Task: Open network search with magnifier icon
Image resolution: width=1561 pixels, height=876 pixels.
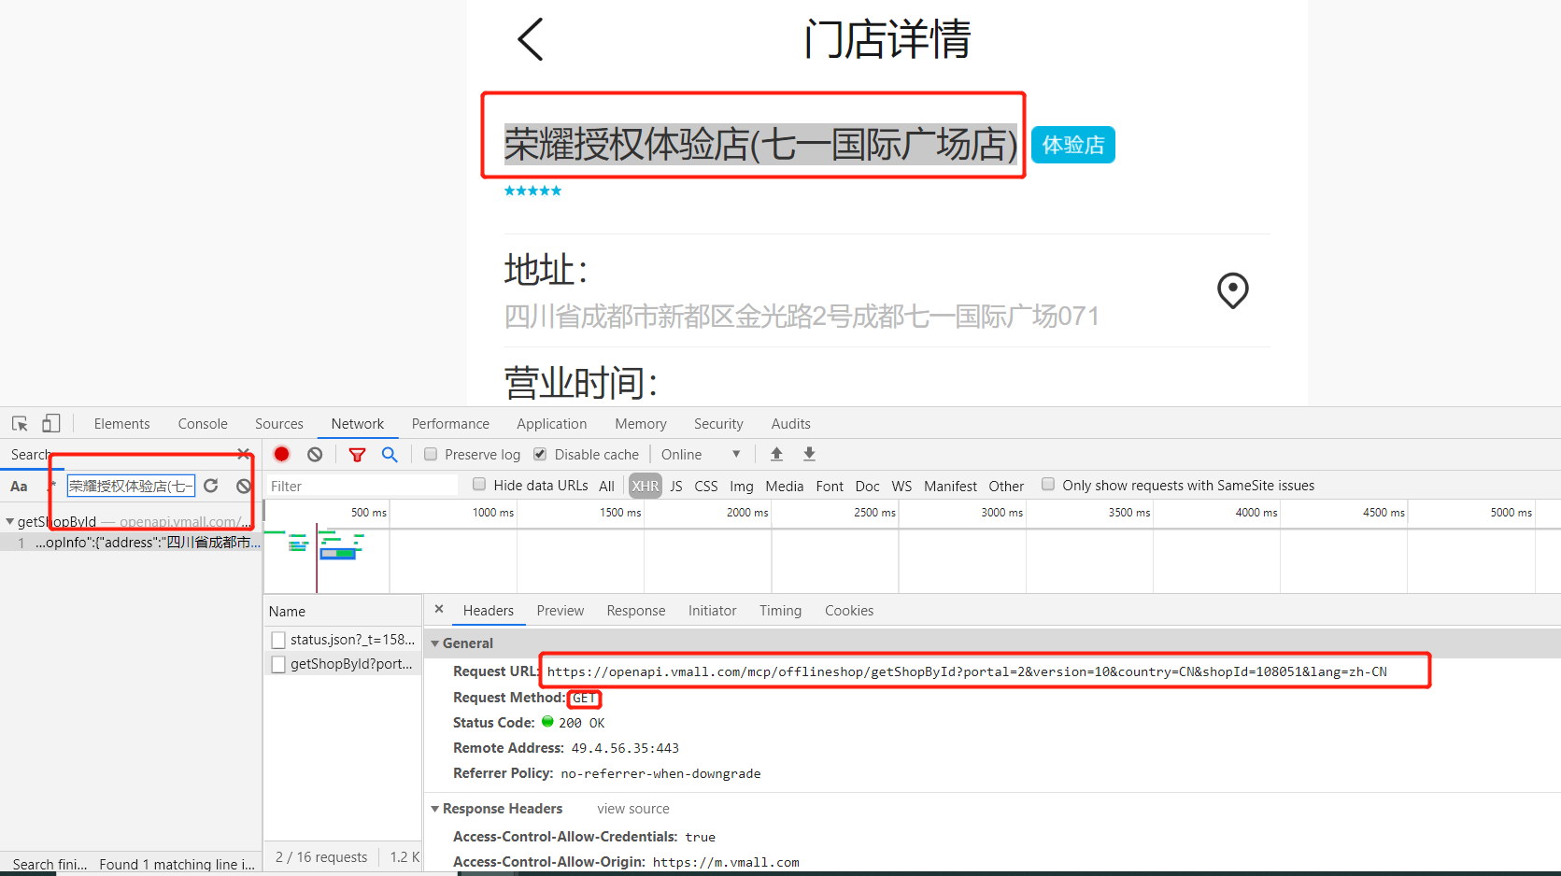Action: tap(390, 454)
